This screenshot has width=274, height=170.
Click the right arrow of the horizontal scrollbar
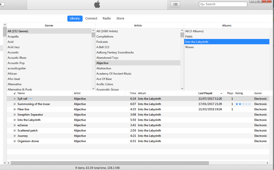tap(267, 163)
